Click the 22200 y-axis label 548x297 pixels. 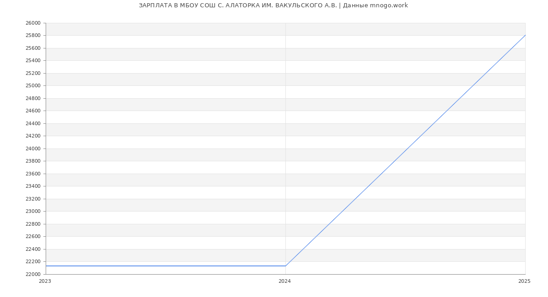33,261
